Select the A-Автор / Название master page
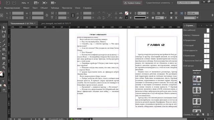The width and height of the screenshot is (214, 120). (196, 35)
